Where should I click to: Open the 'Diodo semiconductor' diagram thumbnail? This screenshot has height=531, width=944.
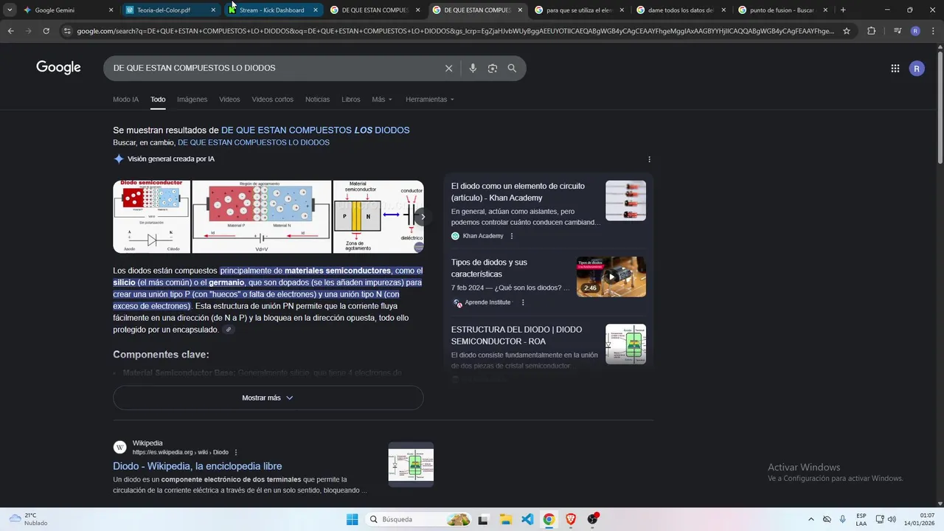(x=151, y=217)
